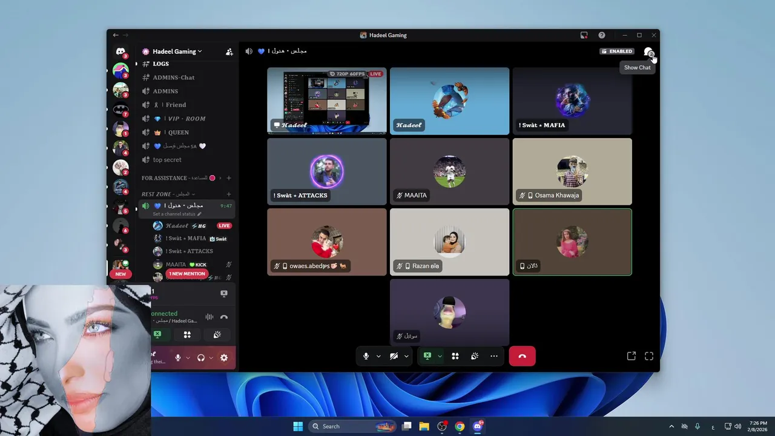Open Google Chrome from the taskbar
Image resolution: width=775 pixels, height=436 pixels.
point(460,426)
